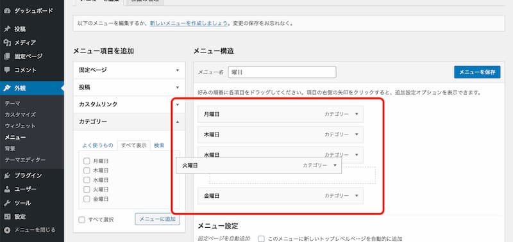Click the 設定 settings icon

7,216
